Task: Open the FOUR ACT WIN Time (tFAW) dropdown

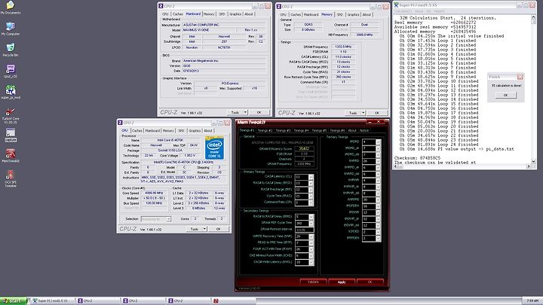Action: 311,249
